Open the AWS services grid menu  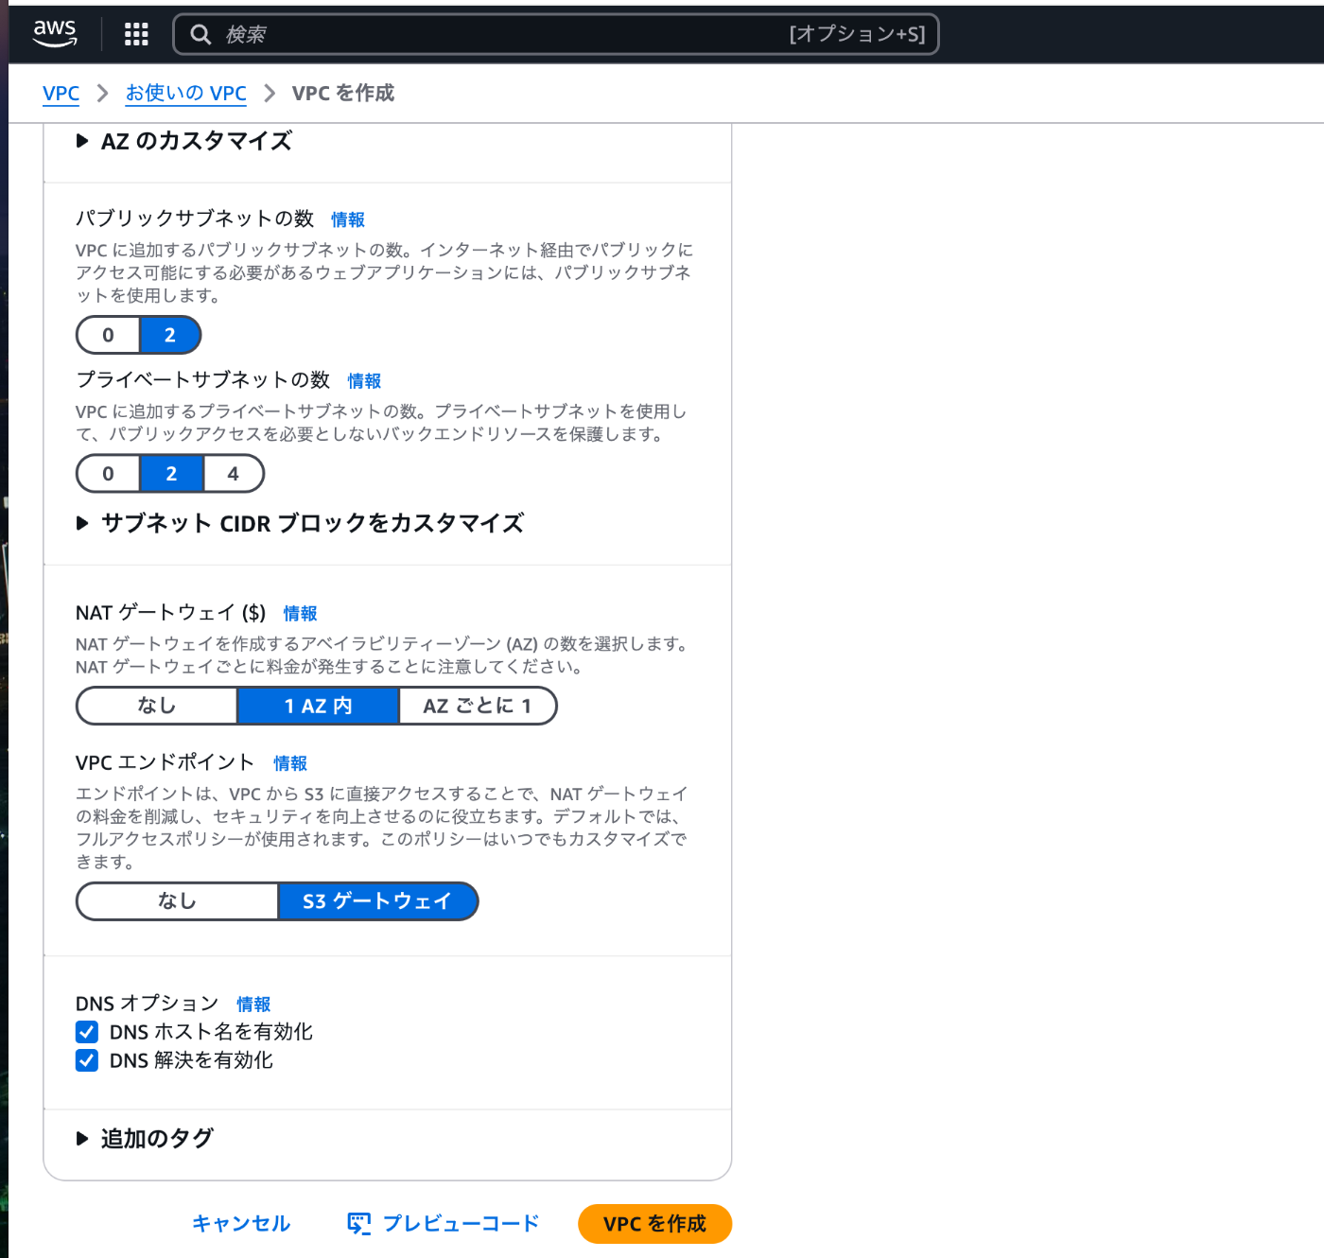(136, 34)
